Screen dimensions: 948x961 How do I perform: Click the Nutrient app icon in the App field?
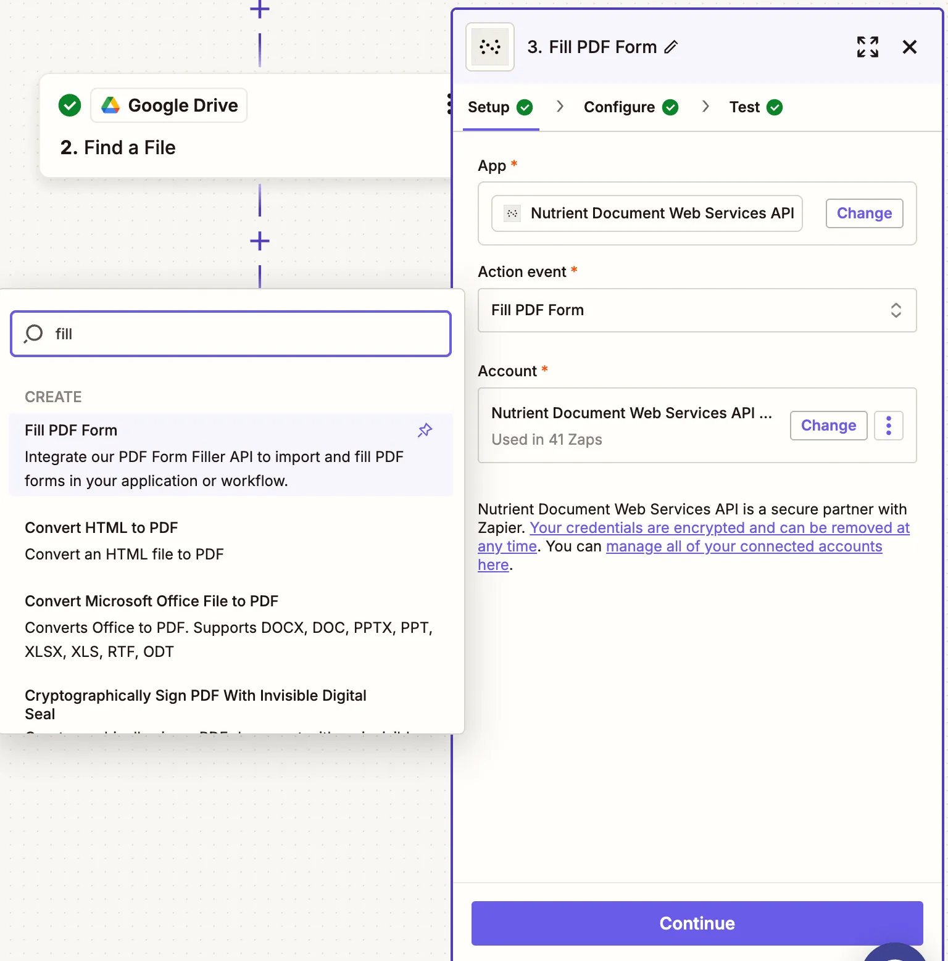pyautogui.click(x=512, y=213)
